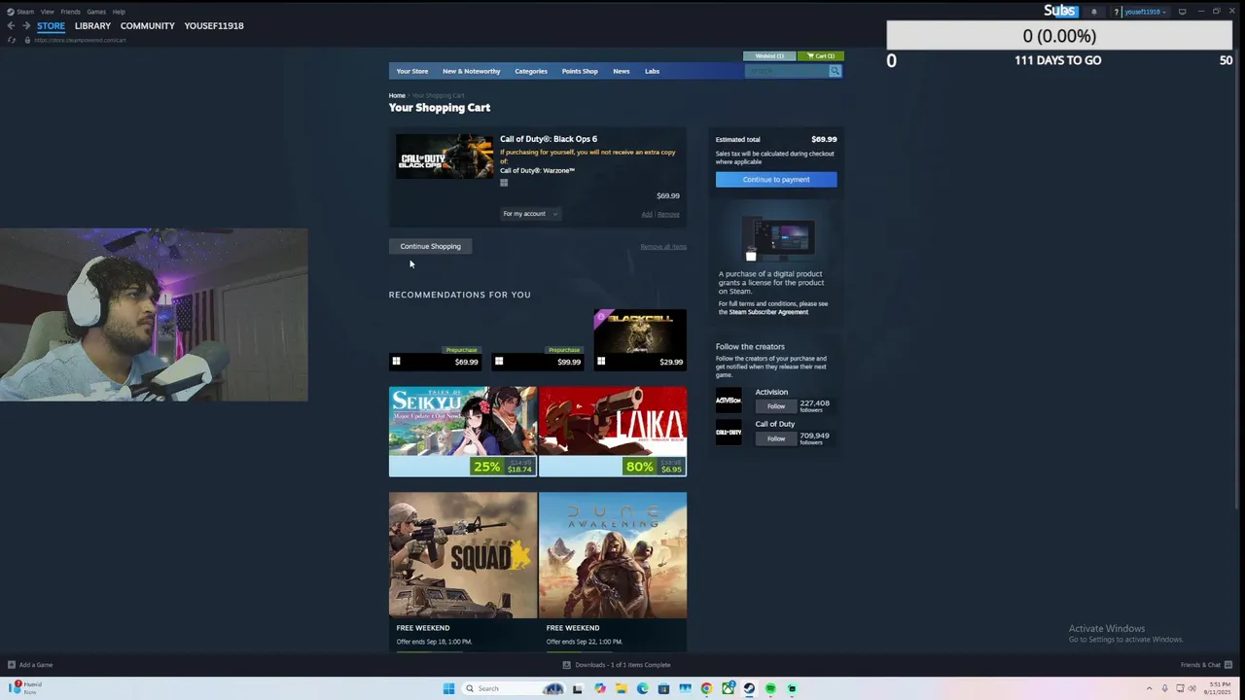The width and height of the screenshot is (1245, 700).
Task: Open the Categories store menu
Action: (531, 71)
